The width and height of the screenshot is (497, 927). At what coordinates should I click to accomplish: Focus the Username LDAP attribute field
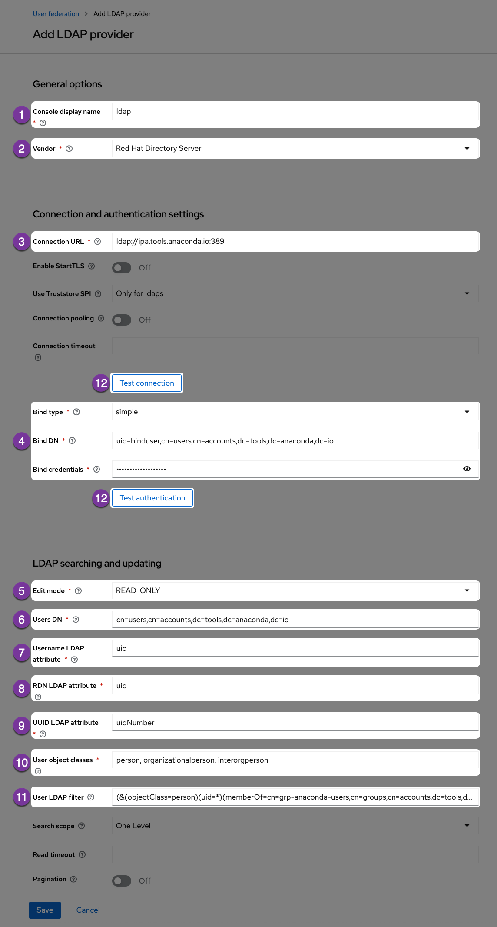295,648
